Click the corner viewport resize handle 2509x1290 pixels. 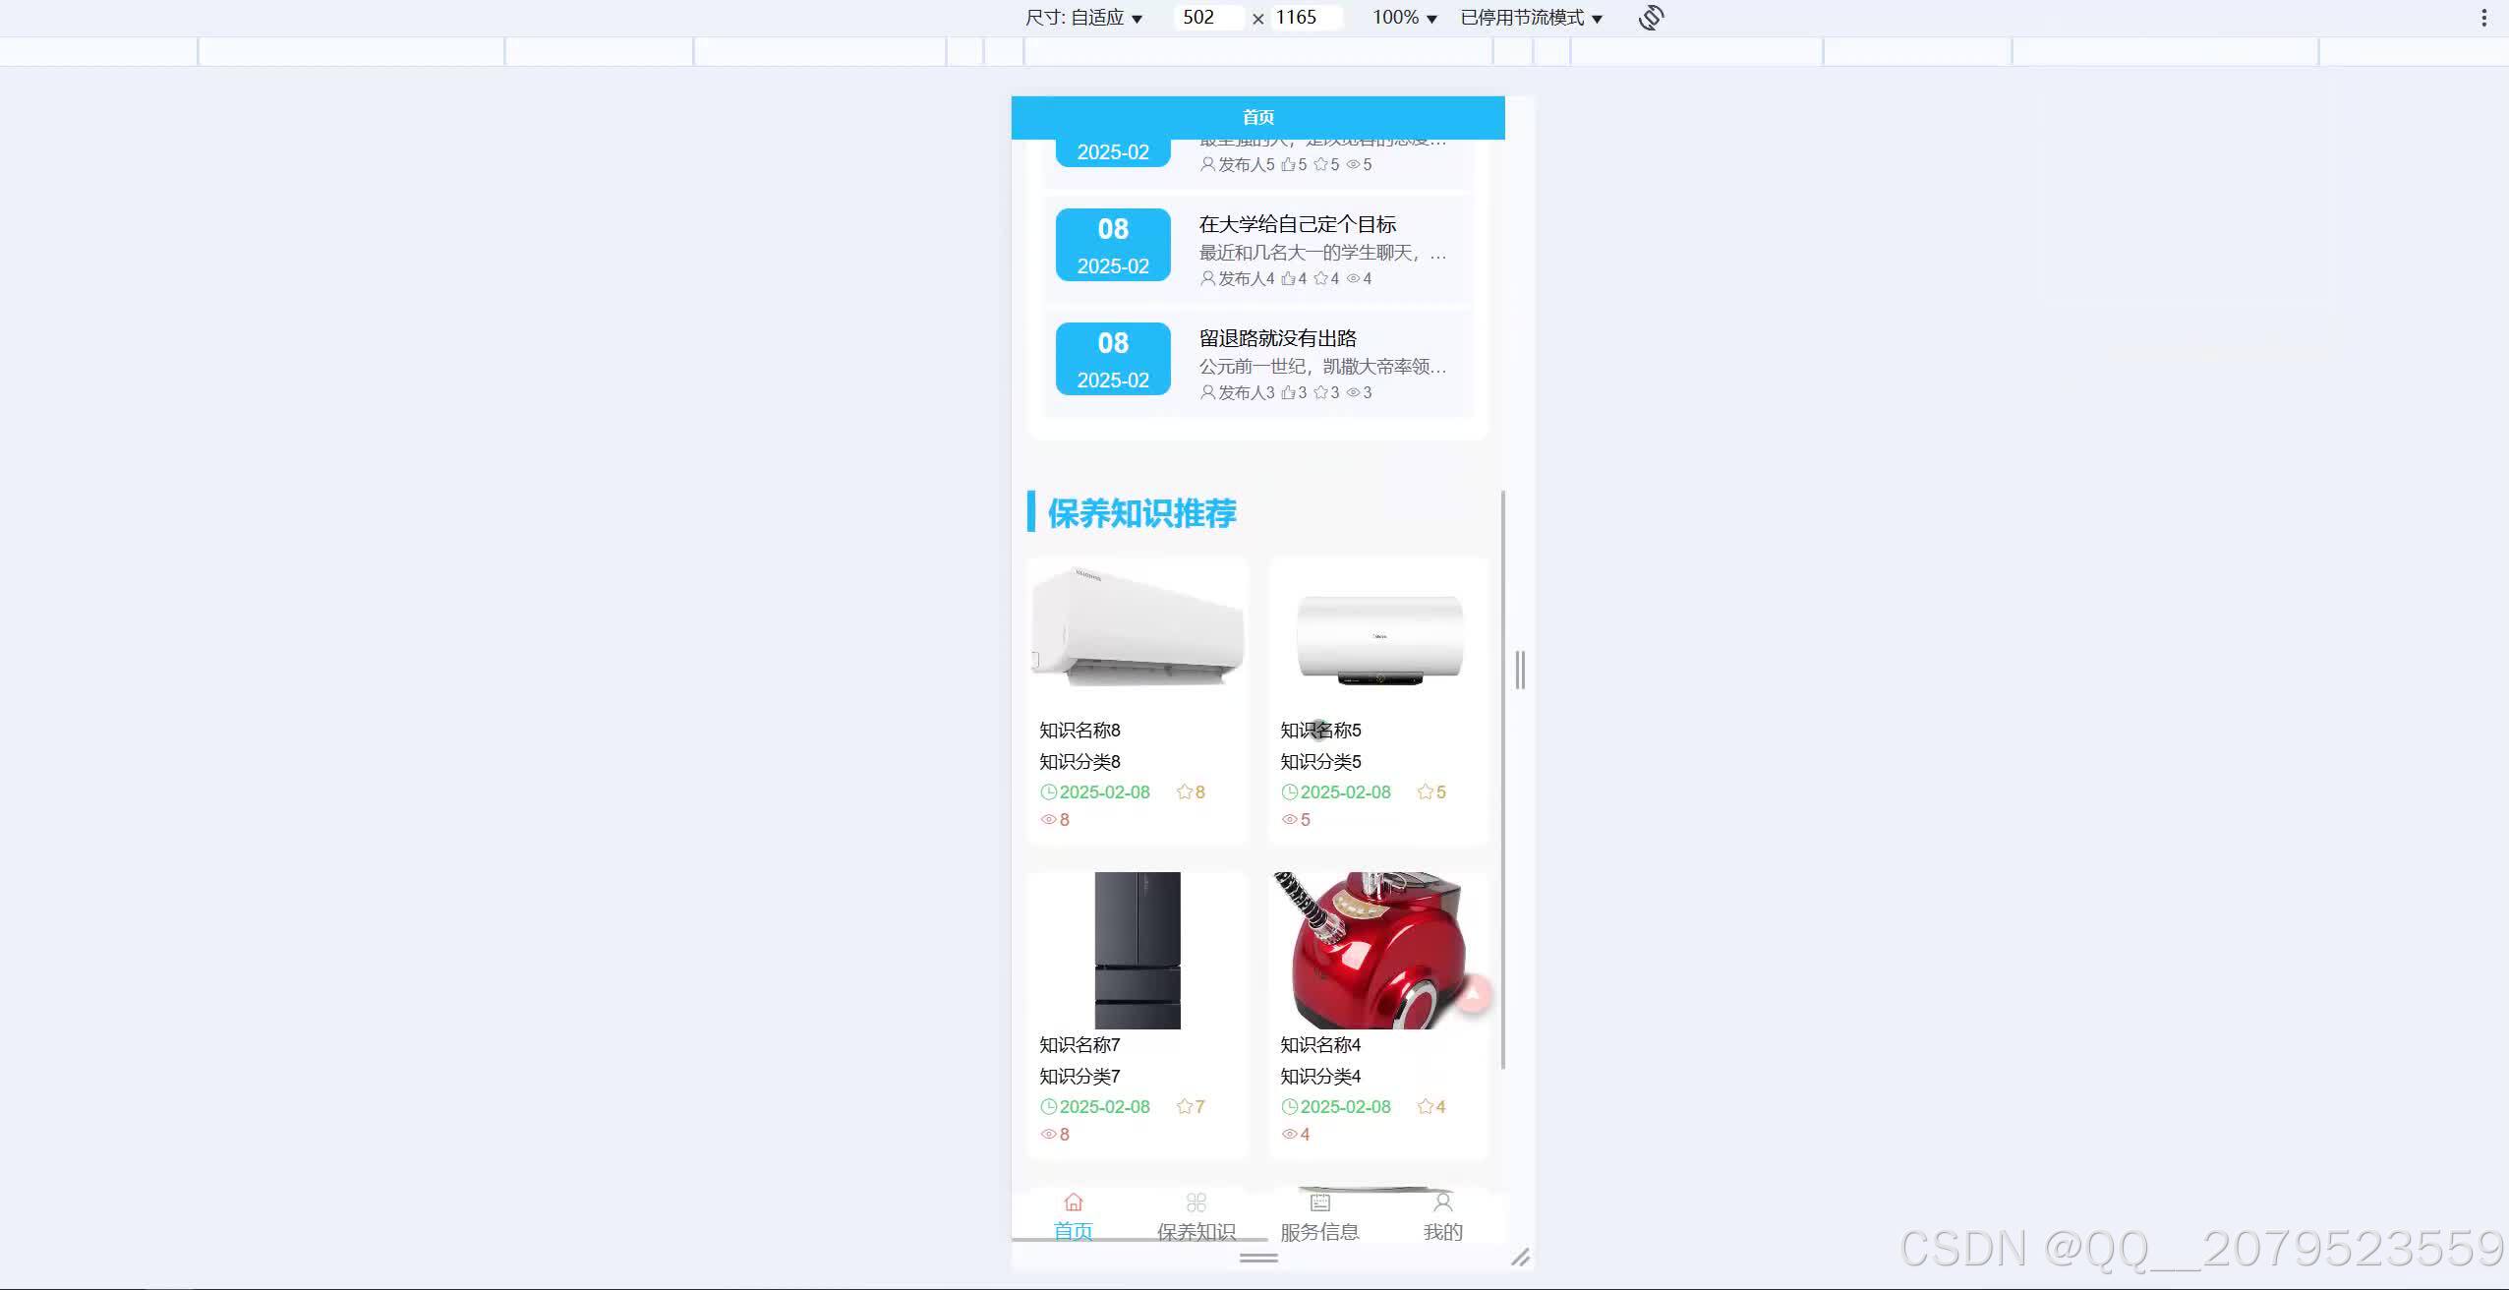(1520, 1257)
